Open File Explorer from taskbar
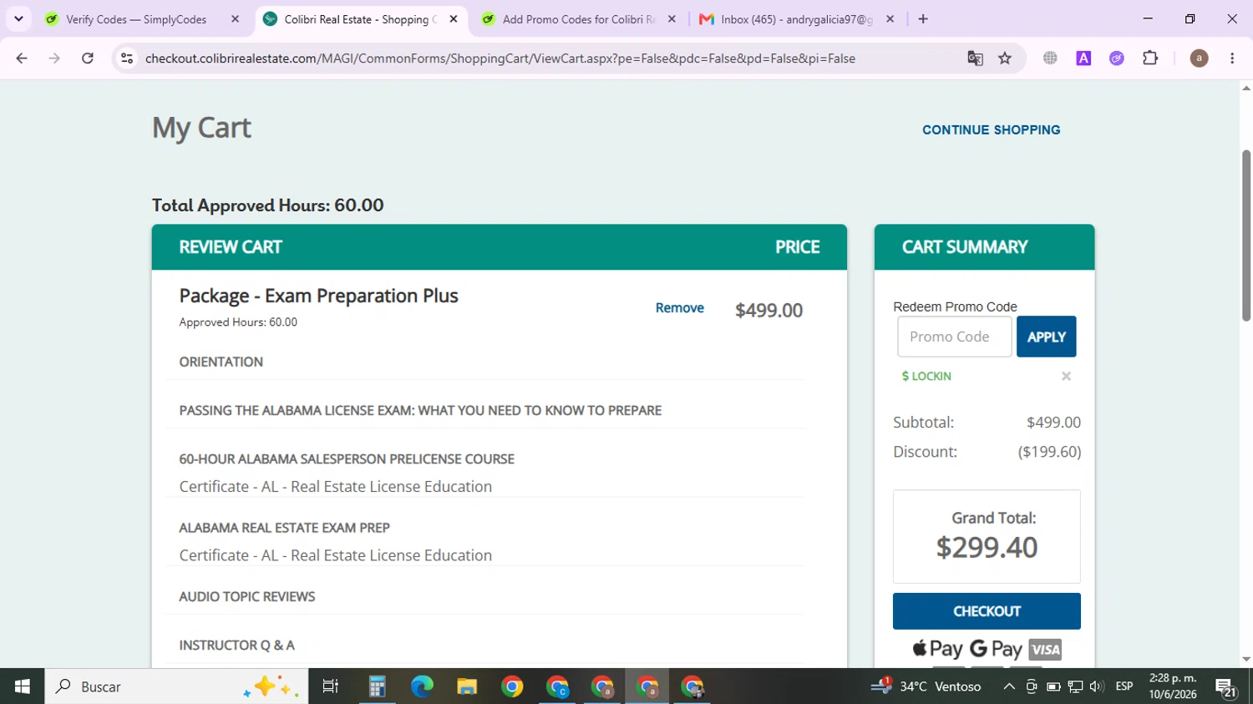 pyautogui.click(x=467, y=686)
